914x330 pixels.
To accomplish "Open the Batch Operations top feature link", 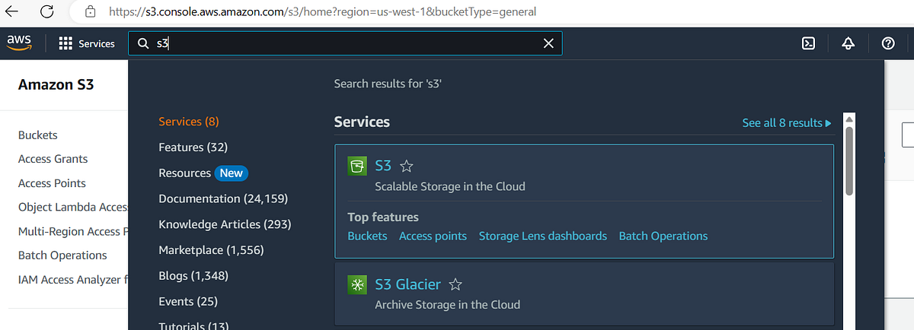I will pyautogui.click(x=663, y=236).
